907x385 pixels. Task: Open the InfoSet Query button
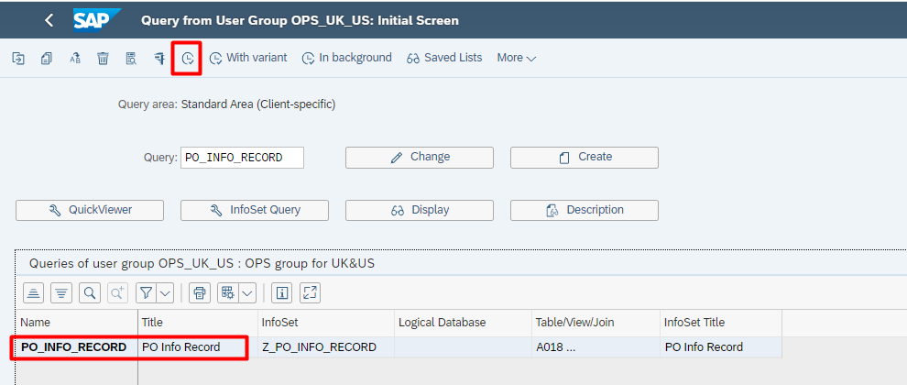click(x=254, y=210)
